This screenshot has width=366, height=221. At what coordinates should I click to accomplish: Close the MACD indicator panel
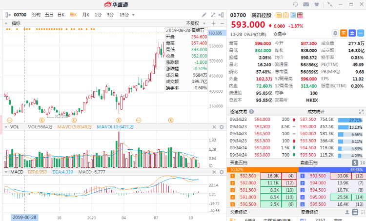pos(213,172)
